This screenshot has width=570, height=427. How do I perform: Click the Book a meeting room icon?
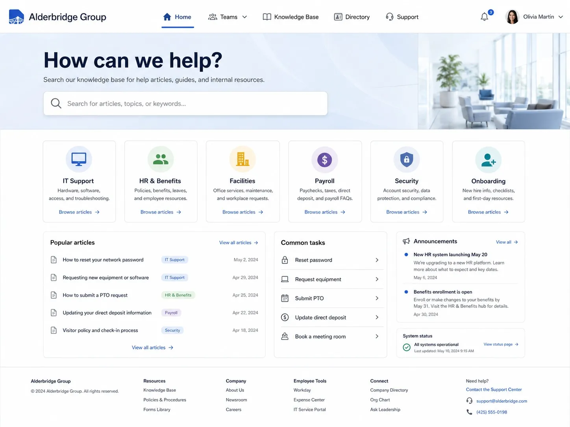pyautogui.click(x=285, y=336)
